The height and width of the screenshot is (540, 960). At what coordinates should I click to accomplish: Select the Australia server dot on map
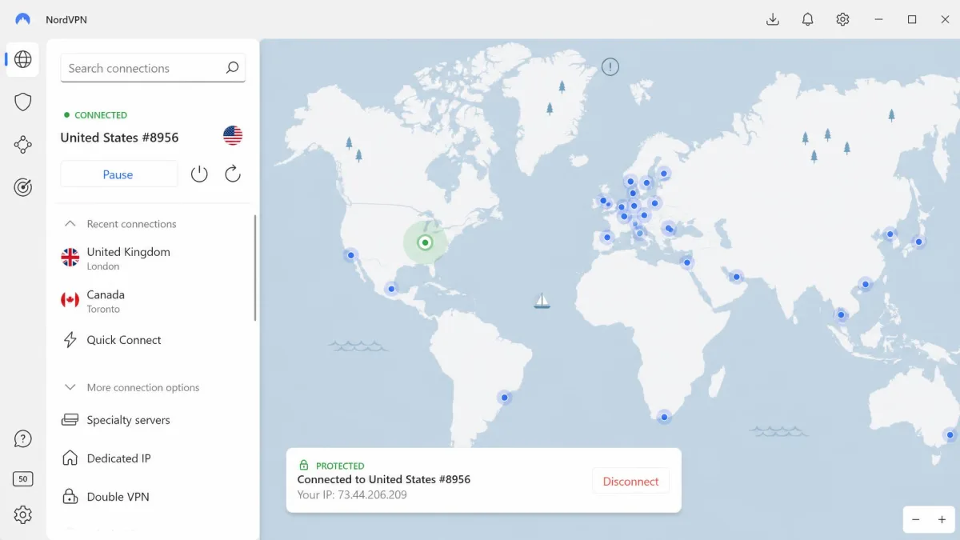tap(950, 435)
